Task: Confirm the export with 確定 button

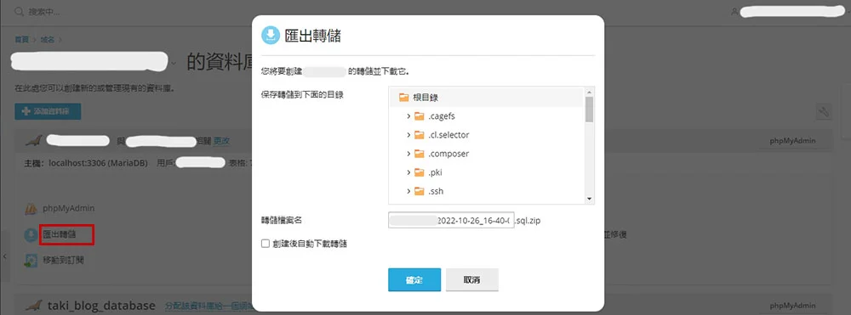Action: (414, 280)
